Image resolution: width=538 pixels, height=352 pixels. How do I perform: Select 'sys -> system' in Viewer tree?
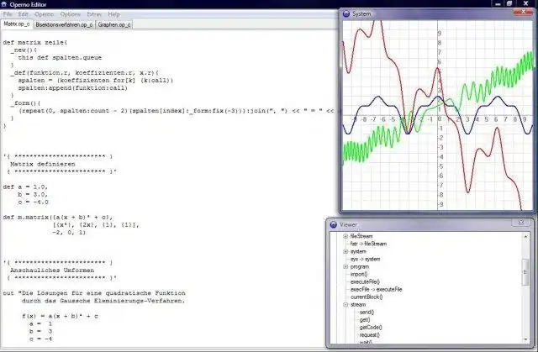pos(365,259)
